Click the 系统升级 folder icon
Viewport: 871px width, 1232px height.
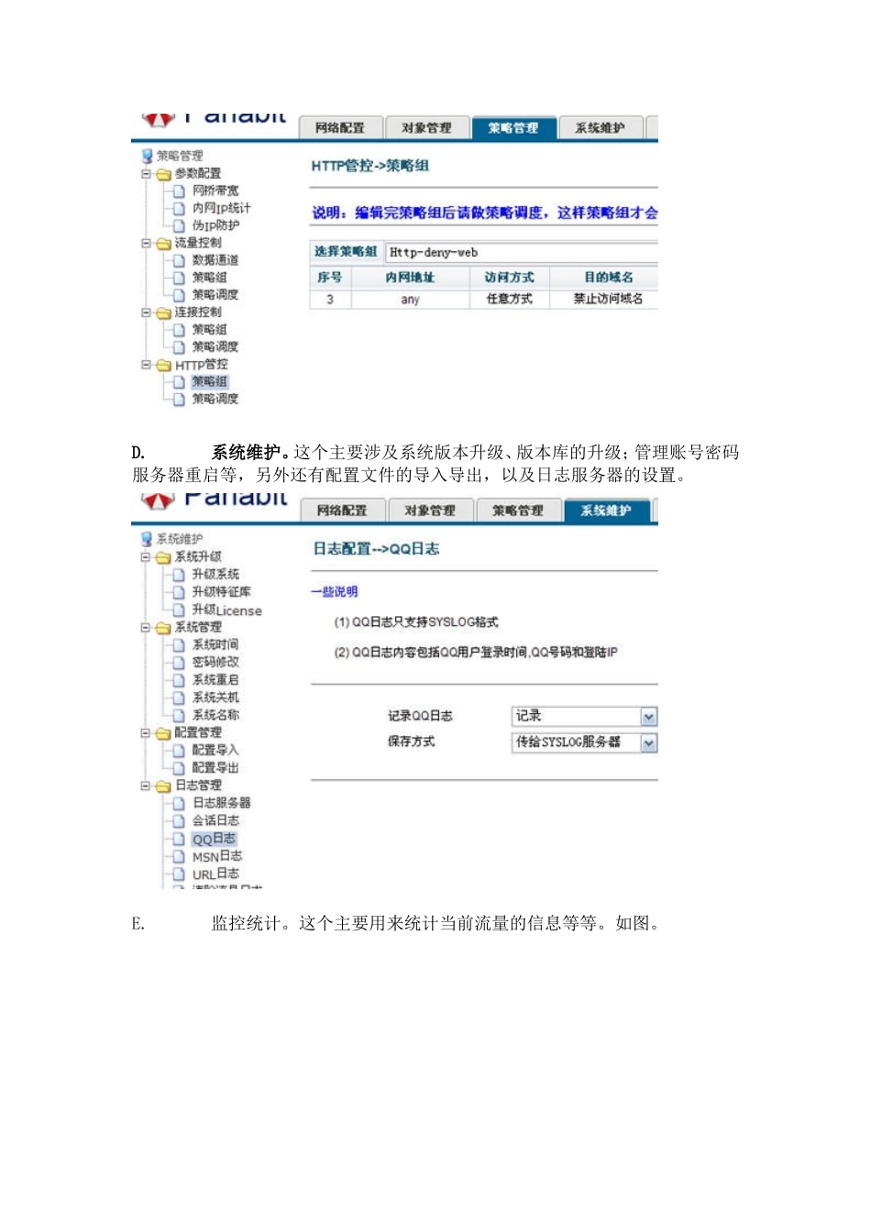163,557
